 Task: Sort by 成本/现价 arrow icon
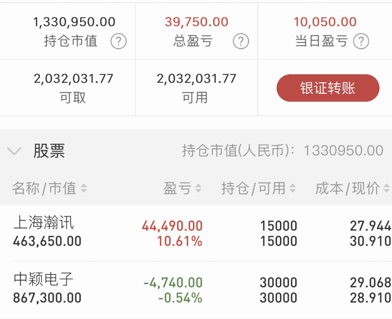tap(386, 188)
